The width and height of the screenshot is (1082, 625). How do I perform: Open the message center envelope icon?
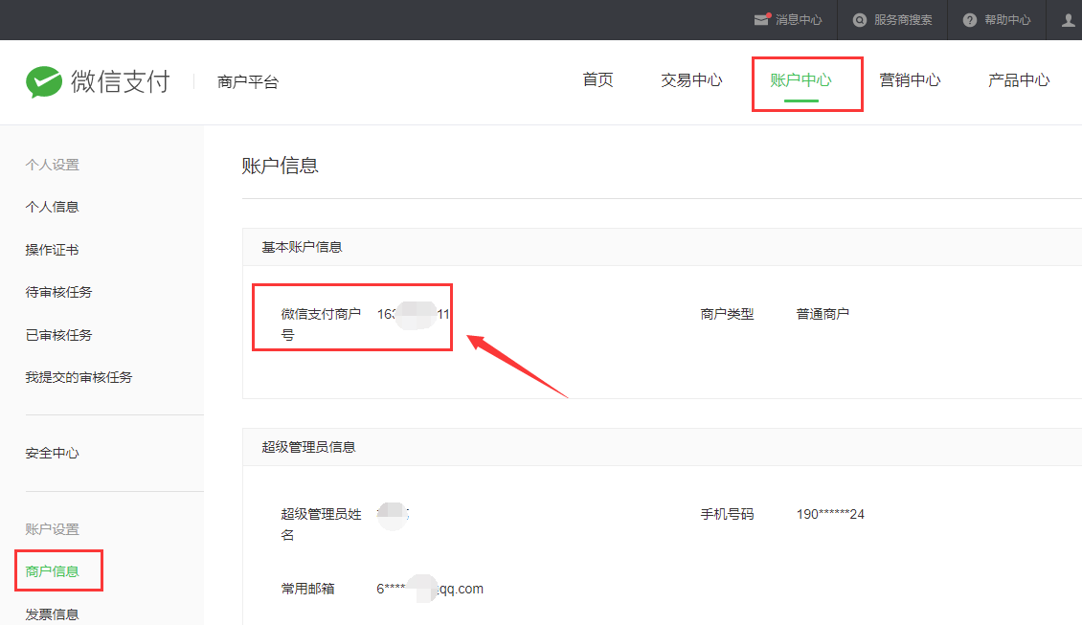(x=761, y=19)
